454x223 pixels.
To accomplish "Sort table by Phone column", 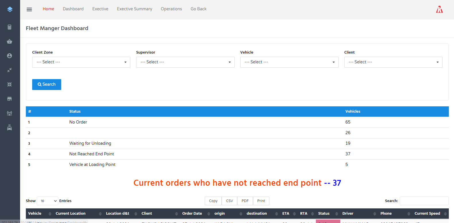I will tap(395, 214).
